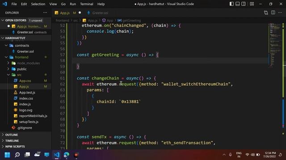The height and width of the screenshot is (160, 286).
Task: Open Greeter.sol under contracts folder
Action: [25, 52]
